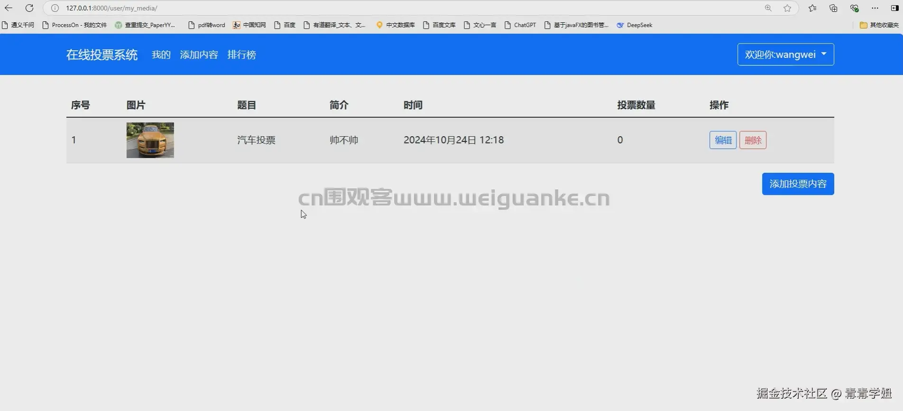Open the 文心一言 bookmark
The image size is (903, 411).
pos(480,25)
